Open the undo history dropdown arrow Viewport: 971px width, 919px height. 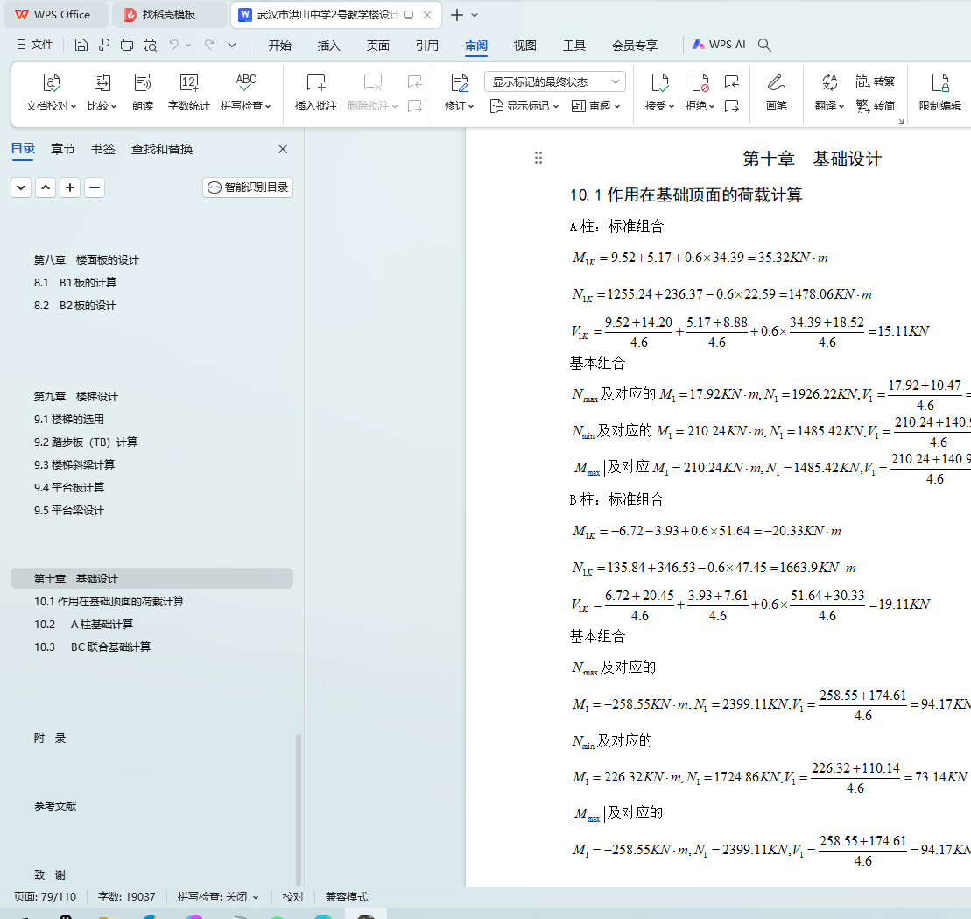188,45
